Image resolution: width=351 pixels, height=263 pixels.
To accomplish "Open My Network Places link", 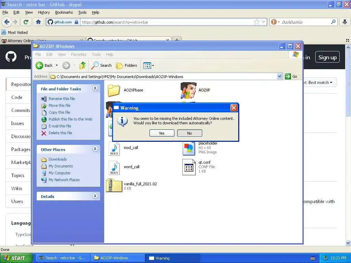I will coord(64,180).
